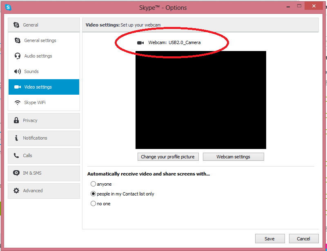Select the phone icon for Calls

tap(17, 155)
